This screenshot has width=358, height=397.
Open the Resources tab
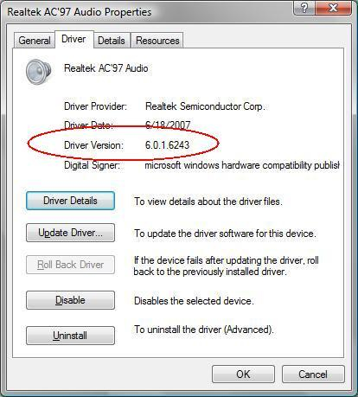click(x=157, y=41)
